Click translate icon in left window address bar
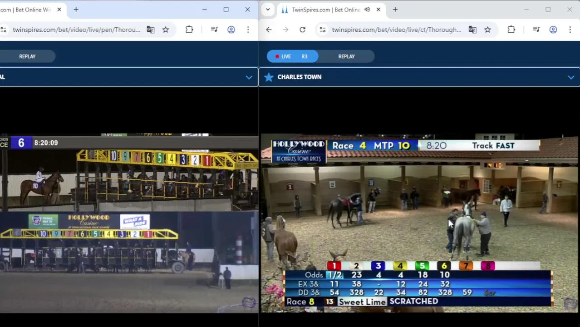The width and height of the screenshot is (580, 327). point(150,30)
